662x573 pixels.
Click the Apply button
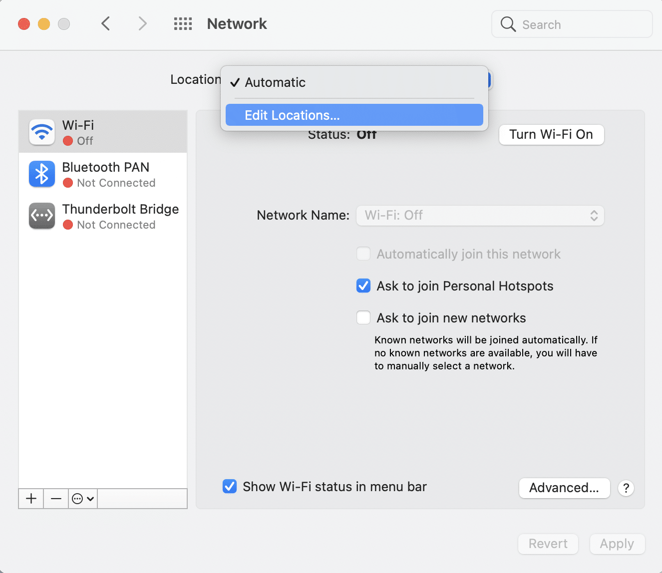click(617, 544)
